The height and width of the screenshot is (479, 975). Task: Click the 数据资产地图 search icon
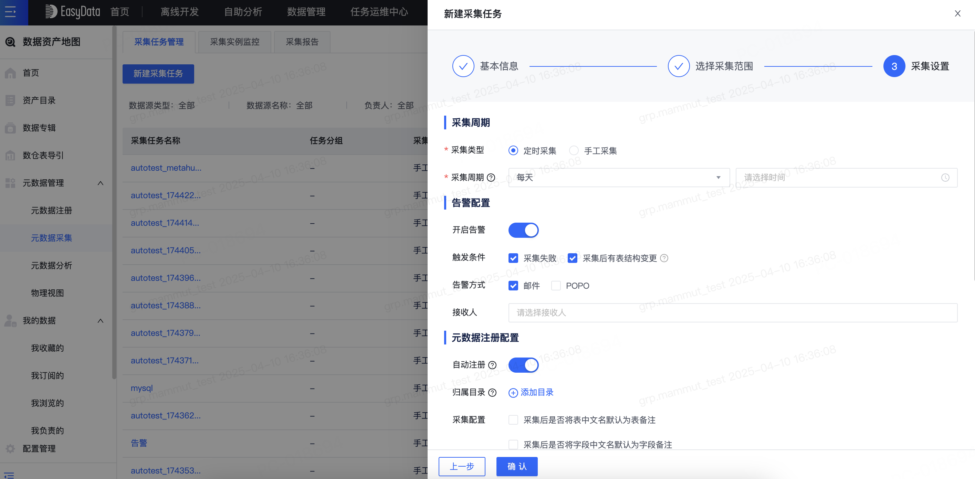pyautogui.click(x=10, y=42)
